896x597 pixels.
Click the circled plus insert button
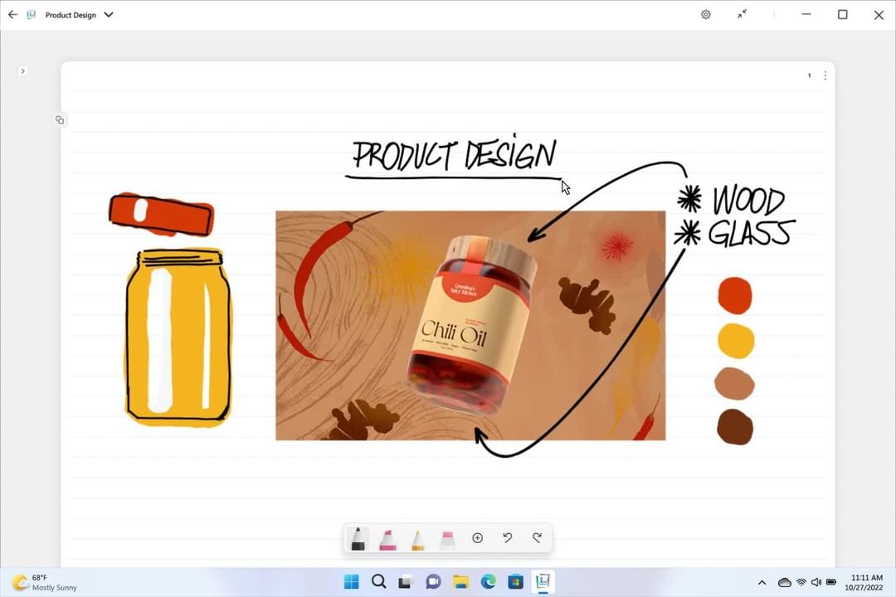tap(477, 538)
